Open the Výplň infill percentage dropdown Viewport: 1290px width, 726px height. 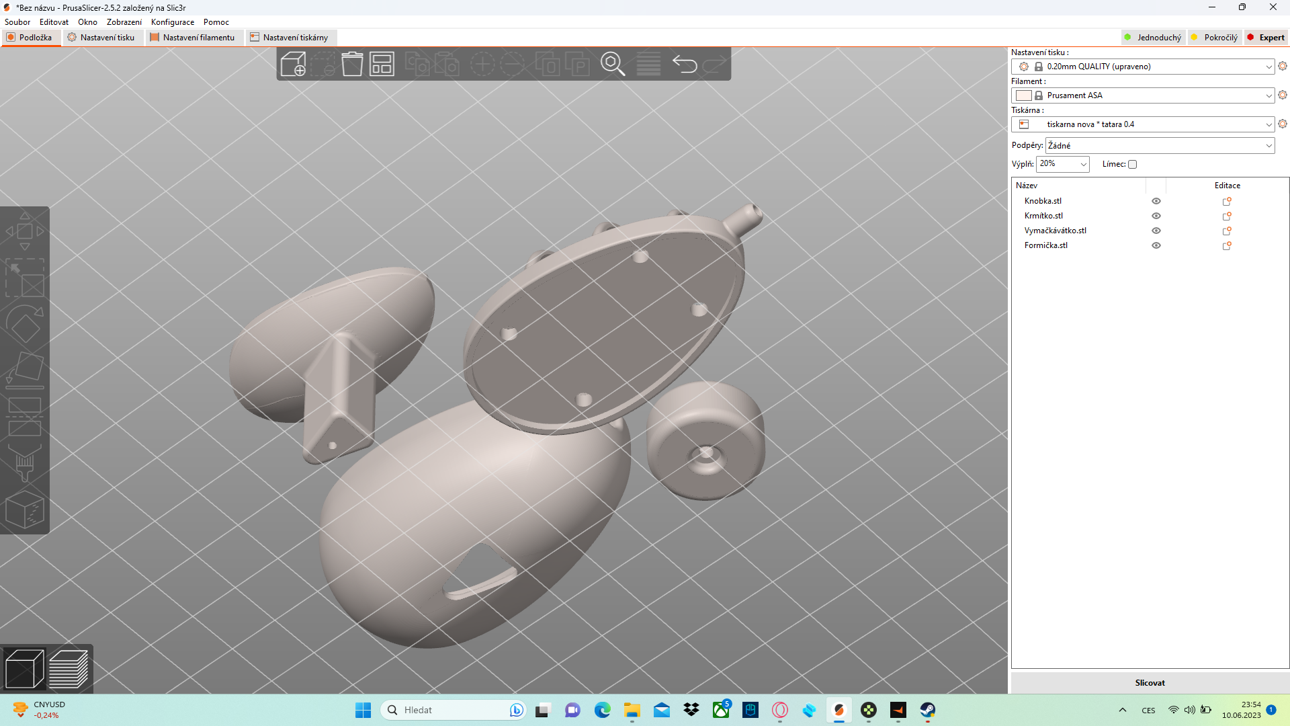(x=1083, y=164)
